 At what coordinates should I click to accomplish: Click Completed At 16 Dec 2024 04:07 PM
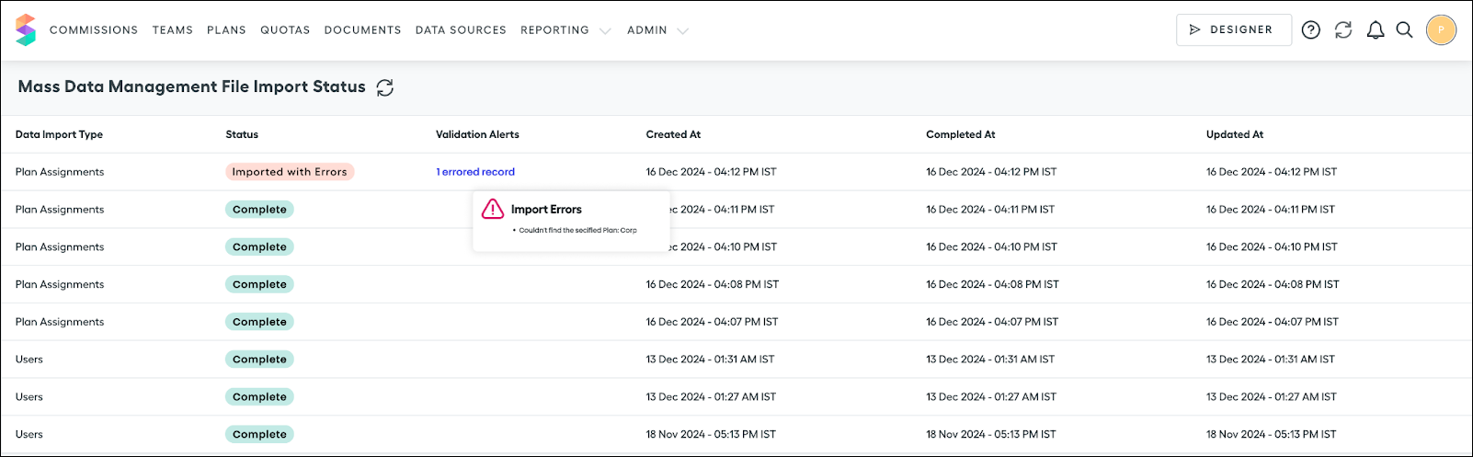[x=992, y=322]
